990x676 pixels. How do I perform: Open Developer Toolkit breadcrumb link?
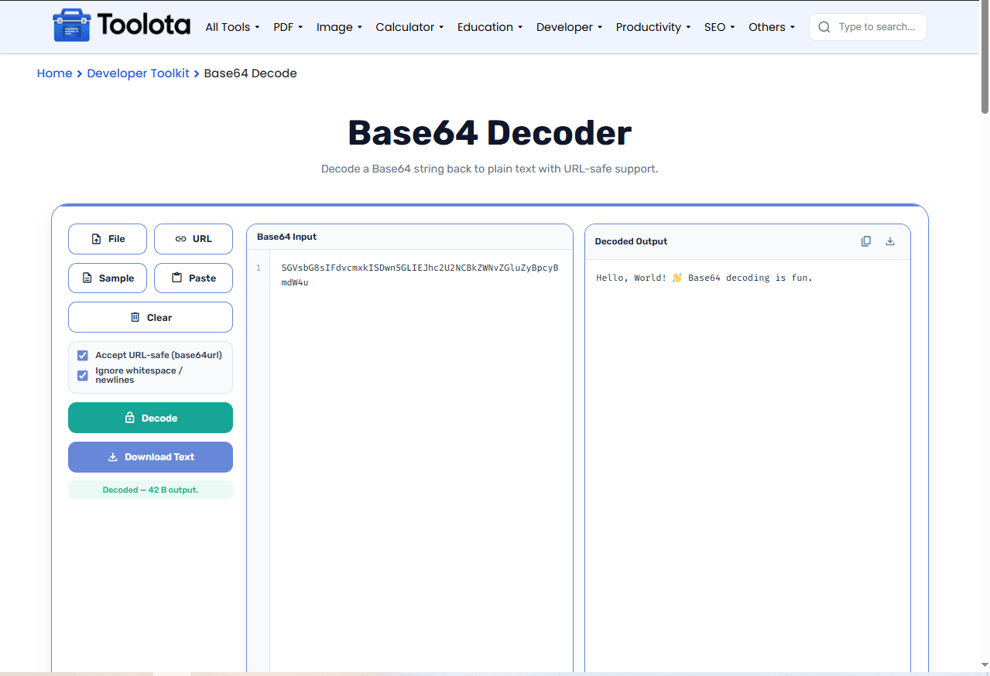[138, 73]
